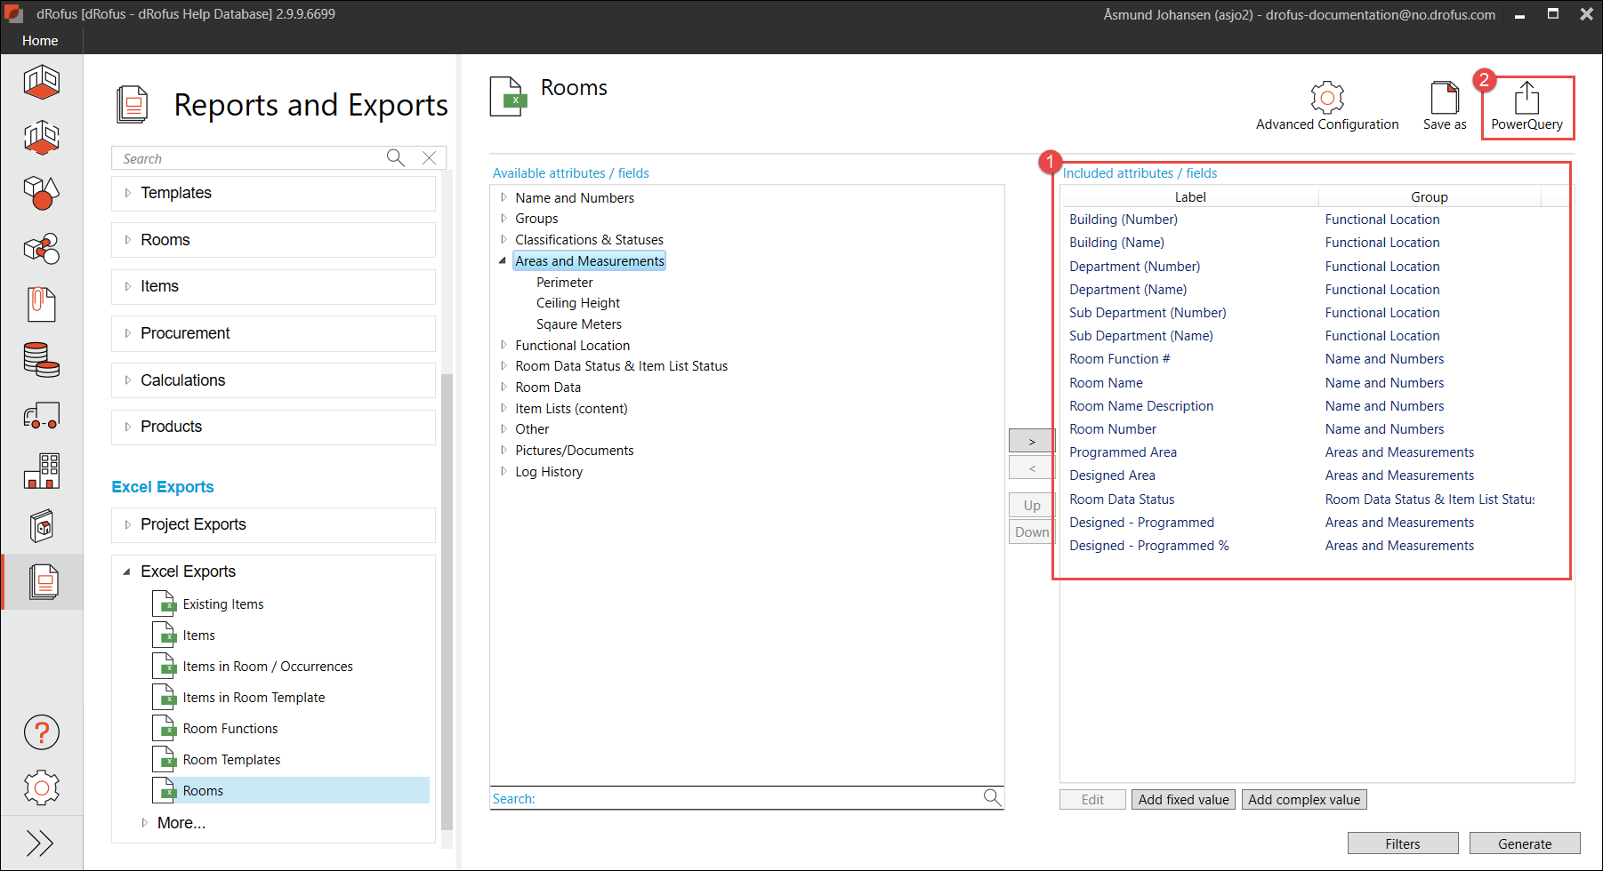This screenshot has width=1603, height=871.
Task: Click the dRofus app logo in title bar
Action: coord(13,13)
